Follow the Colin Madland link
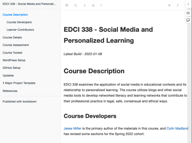The image size is (192, 143). pos(177,128)
